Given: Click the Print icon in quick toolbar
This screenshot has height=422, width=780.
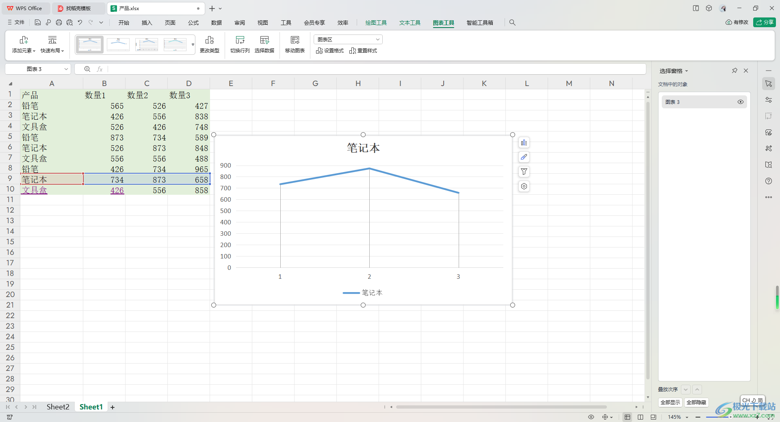Looking at the screenshot, I should tap(59, 23).
